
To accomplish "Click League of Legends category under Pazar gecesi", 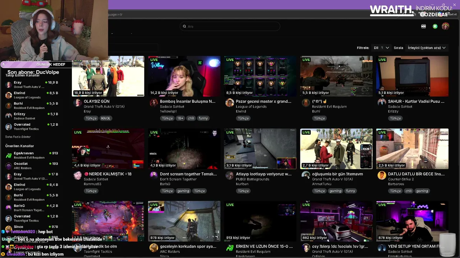I will coord(251,106).
